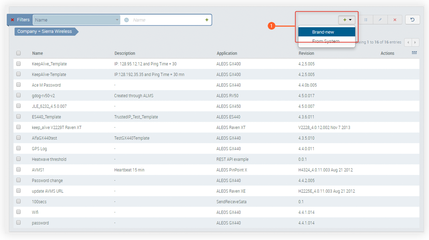Open the column chooser grid icon
This screenshot has width=429, height=240.
click(414, 53)
